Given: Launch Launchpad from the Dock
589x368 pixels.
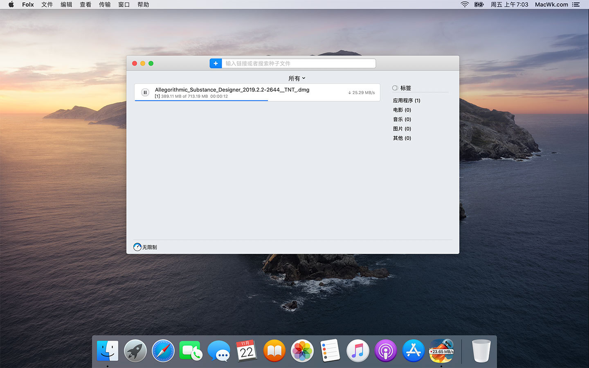Looking at the screenshot, I should pyautogui.click(x=135, y=351).
